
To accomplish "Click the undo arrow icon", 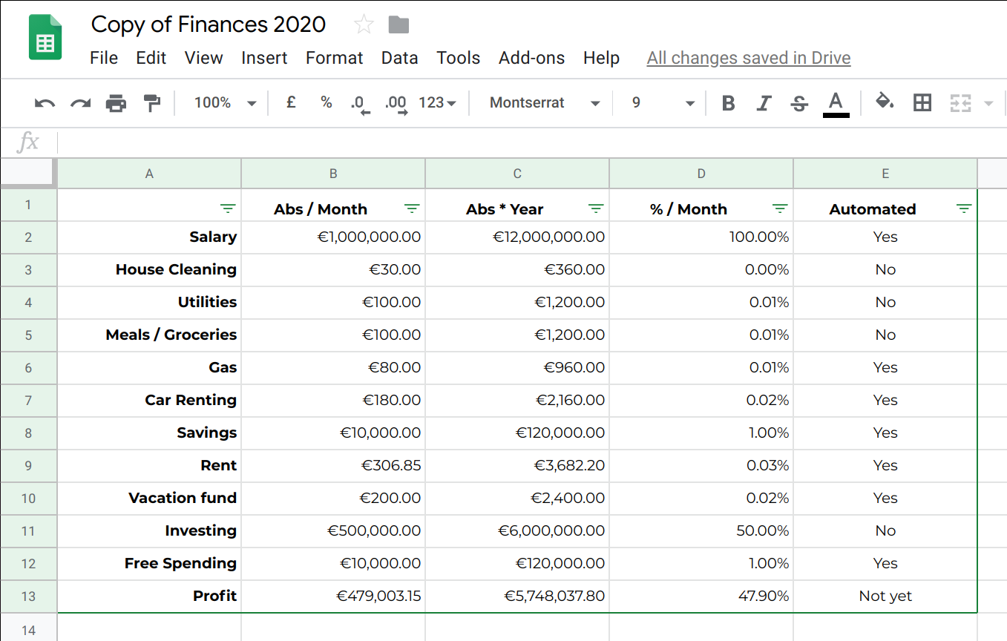I will click(45, 103).
